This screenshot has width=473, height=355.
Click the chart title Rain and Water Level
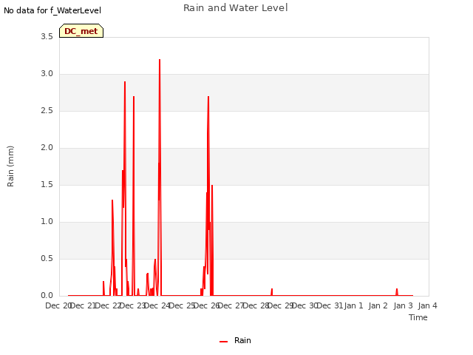(x=236, y=8)
